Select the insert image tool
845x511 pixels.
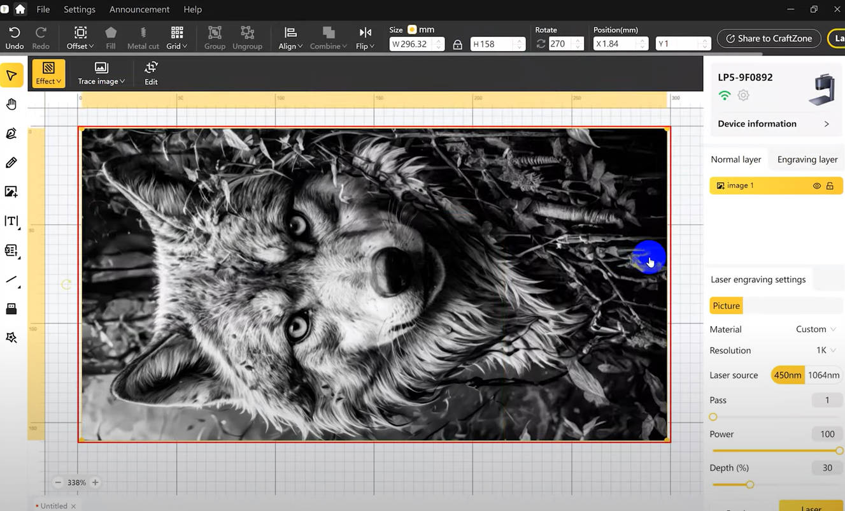click(11, 192)
